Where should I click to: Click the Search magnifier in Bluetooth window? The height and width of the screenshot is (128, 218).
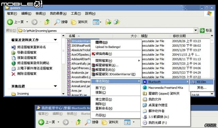coord(88,122)
